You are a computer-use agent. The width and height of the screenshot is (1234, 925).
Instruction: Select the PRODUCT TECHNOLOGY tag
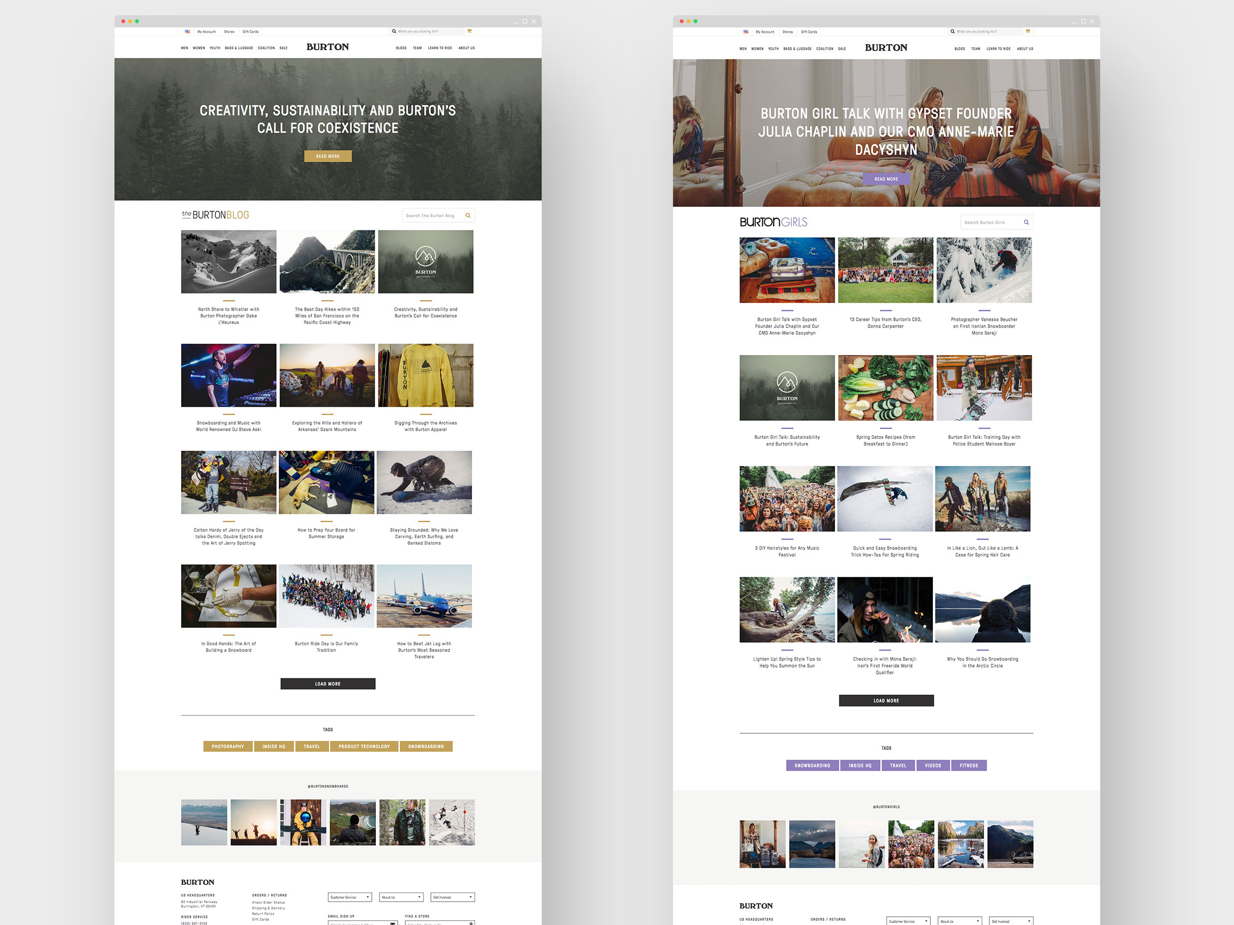point(364,746)
